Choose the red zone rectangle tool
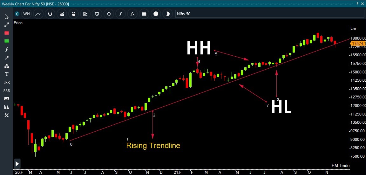 pyautogui.click(x=7, y=33)
